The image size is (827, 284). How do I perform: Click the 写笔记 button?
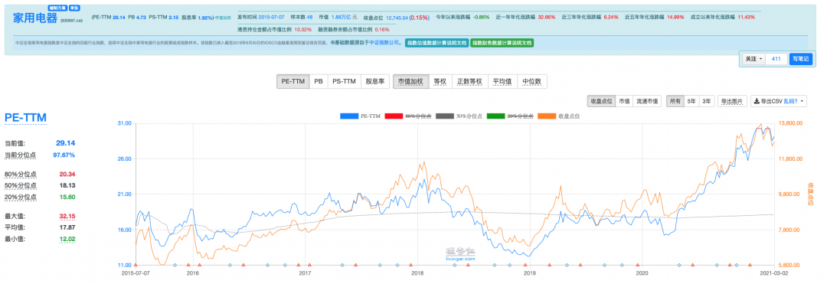801,60
